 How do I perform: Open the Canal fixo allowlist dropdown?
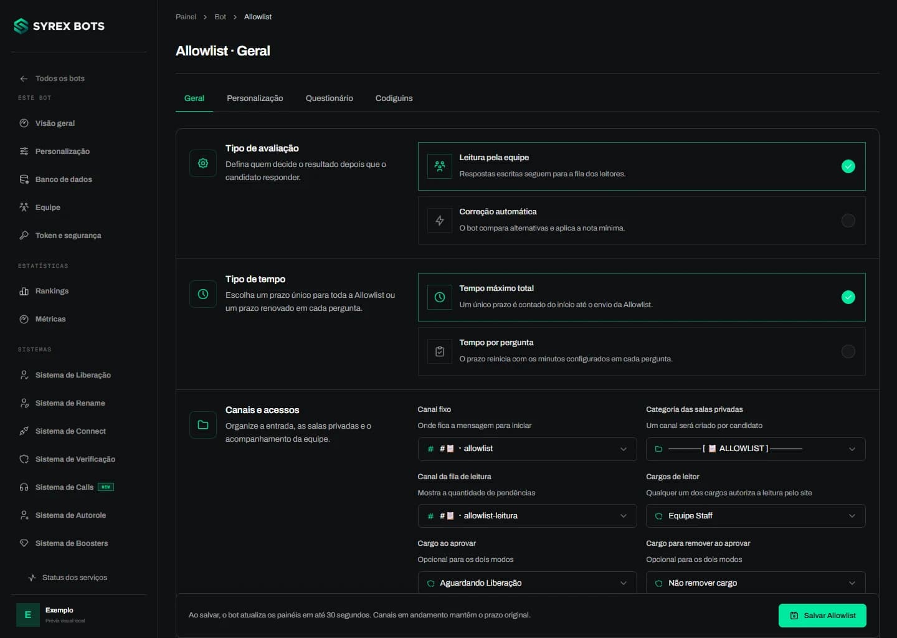527,449
